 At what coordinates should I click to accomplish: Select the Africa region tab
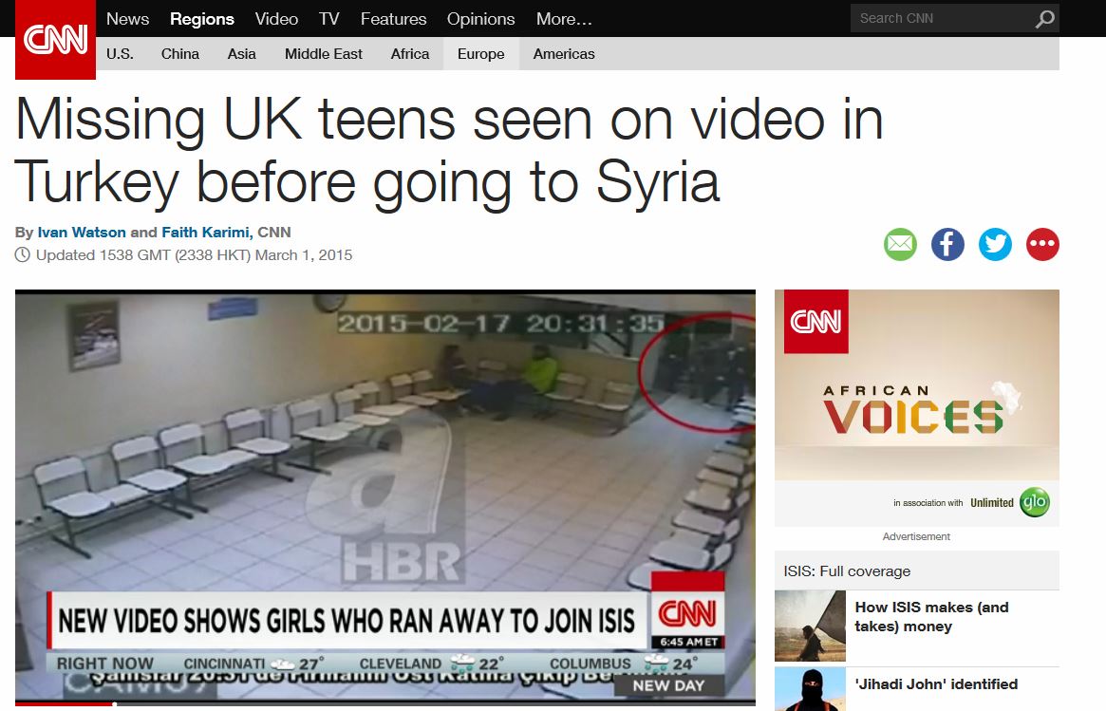coord(410,53)
